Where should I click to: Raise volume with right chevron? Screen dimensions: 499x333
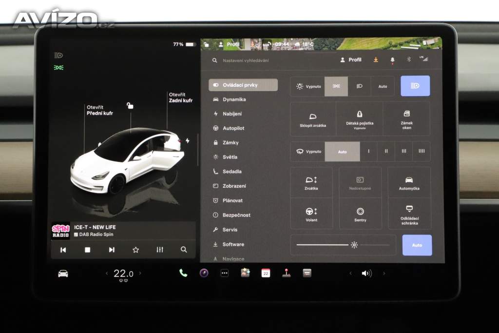coord(384,273)
